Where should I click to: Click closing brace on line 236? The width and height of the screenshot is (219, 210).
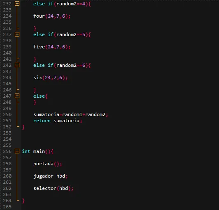[35, 29]
